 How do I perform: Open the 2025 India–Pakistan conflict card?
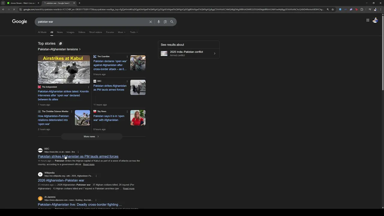pyautogui.click(x=189, y=53)
